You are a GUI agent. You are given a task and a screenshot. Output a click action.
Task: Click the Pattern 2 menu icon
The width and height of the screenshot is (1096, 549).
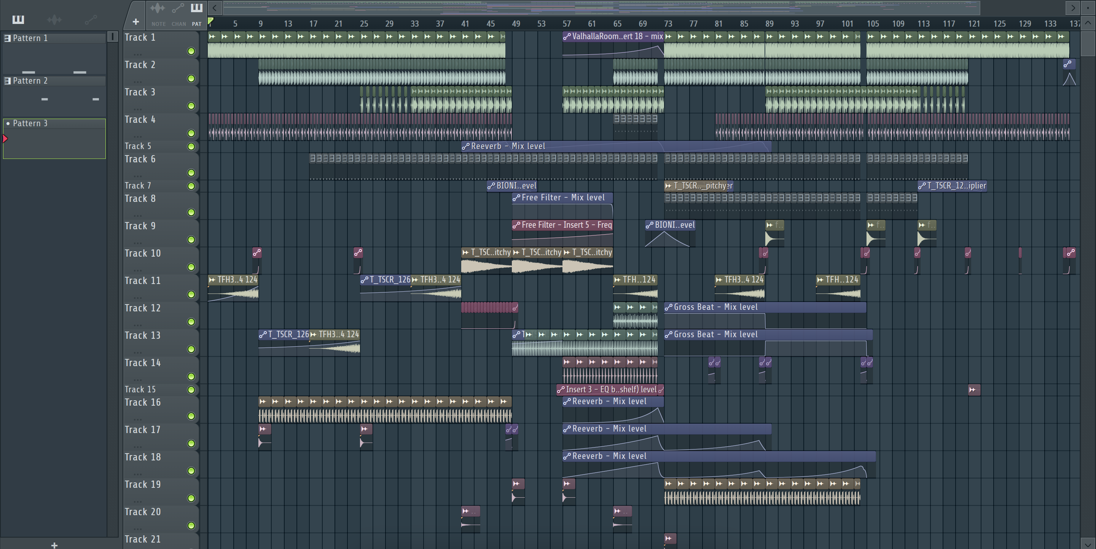coord(7,81)
